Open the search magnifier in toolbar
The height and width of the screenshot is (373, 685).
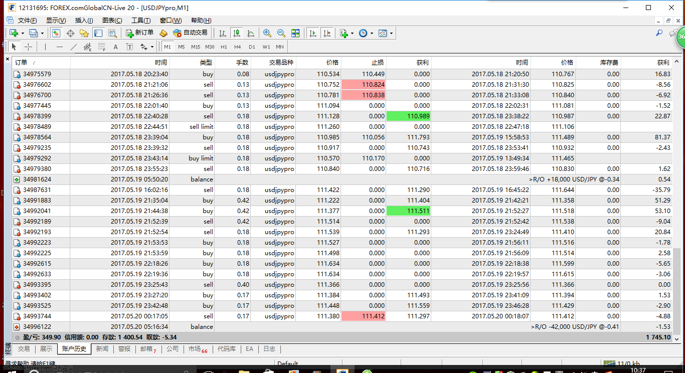point(659,33)
